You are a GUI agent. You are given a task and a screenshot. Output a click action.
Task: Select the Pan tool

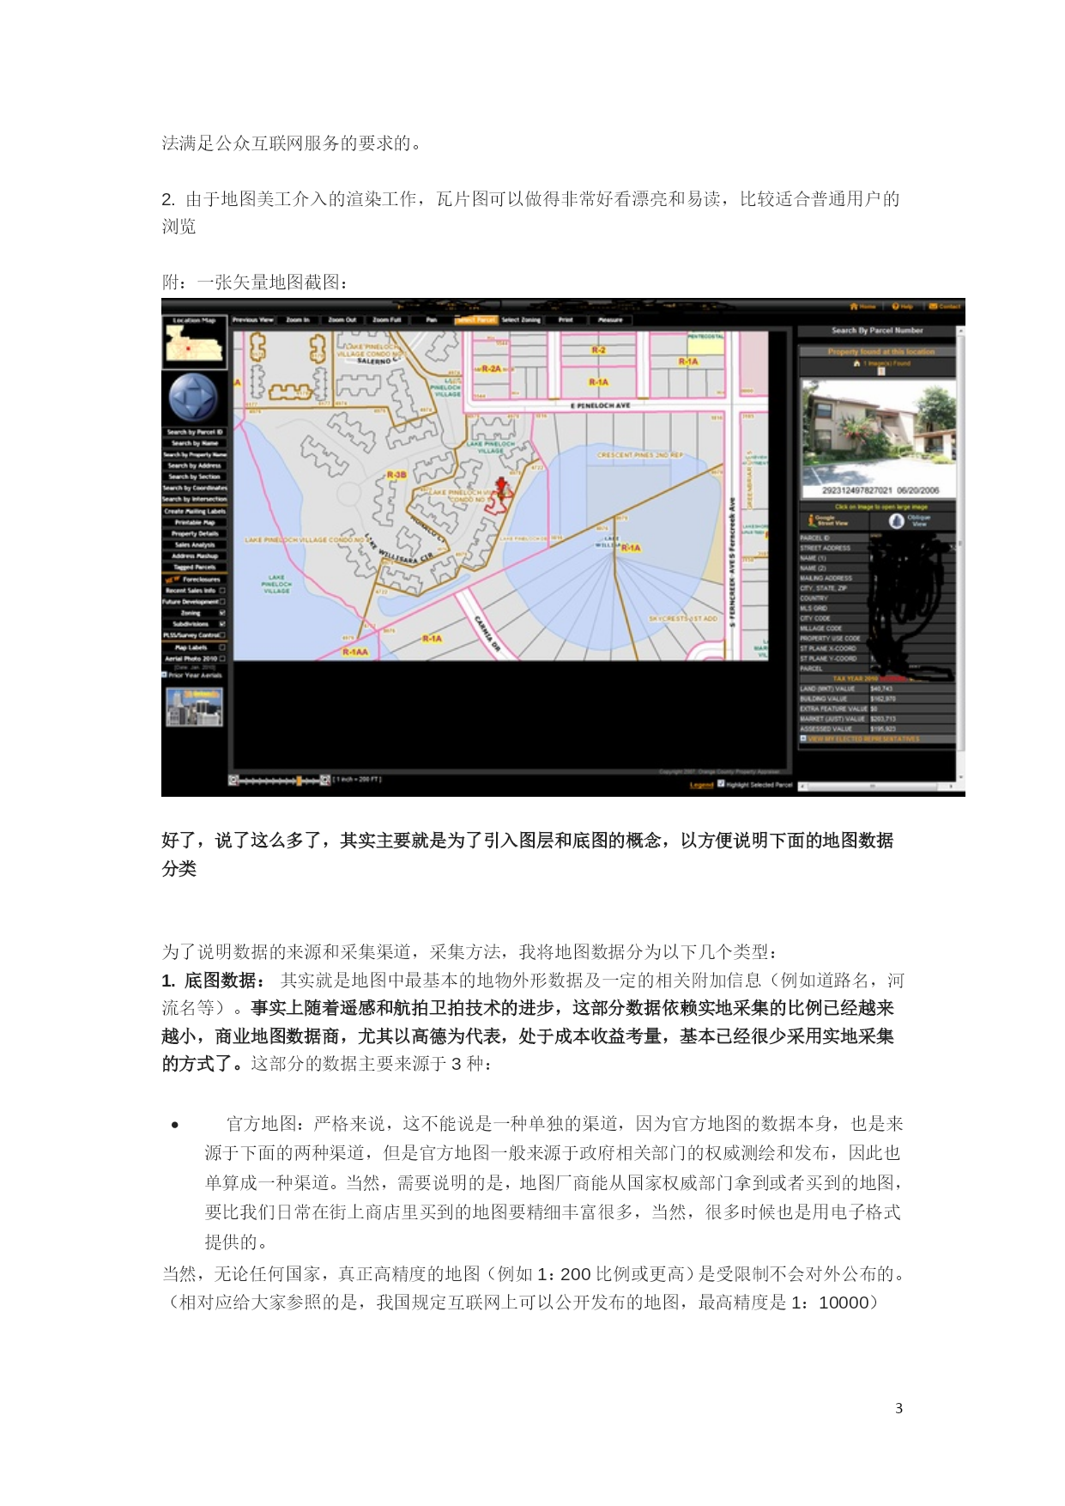point(432,320)
